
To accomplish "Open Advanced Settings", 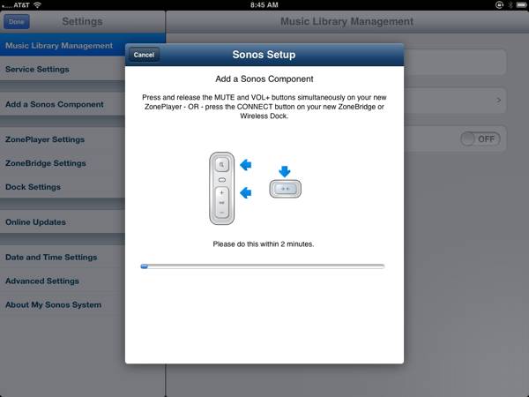I will pos(63,281).
